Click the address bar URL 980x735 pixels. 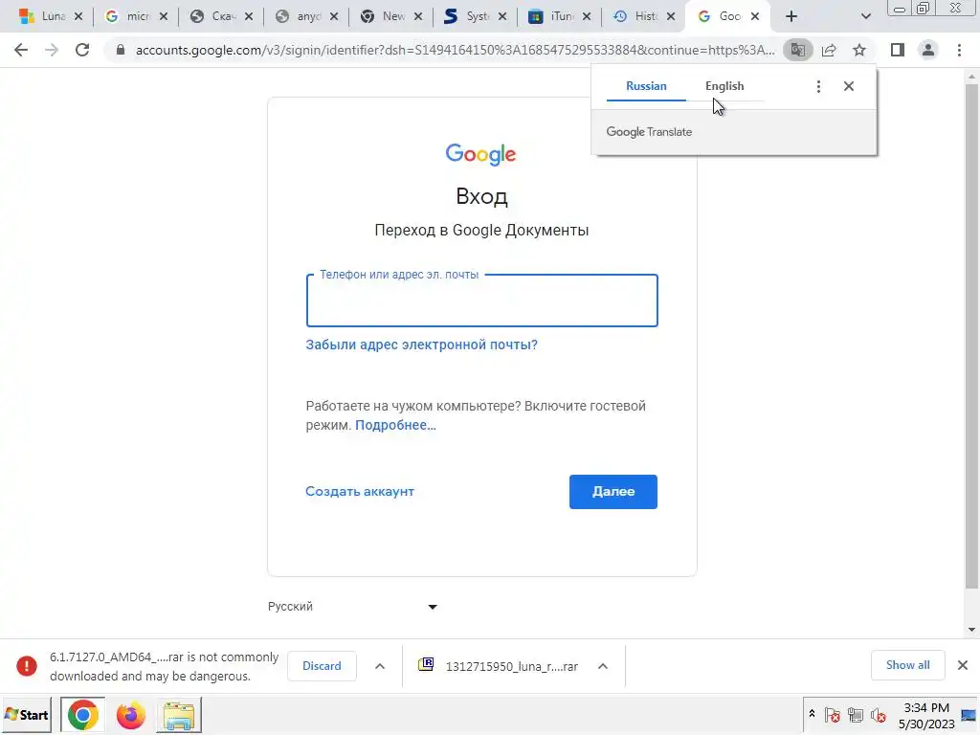point(455,50)
